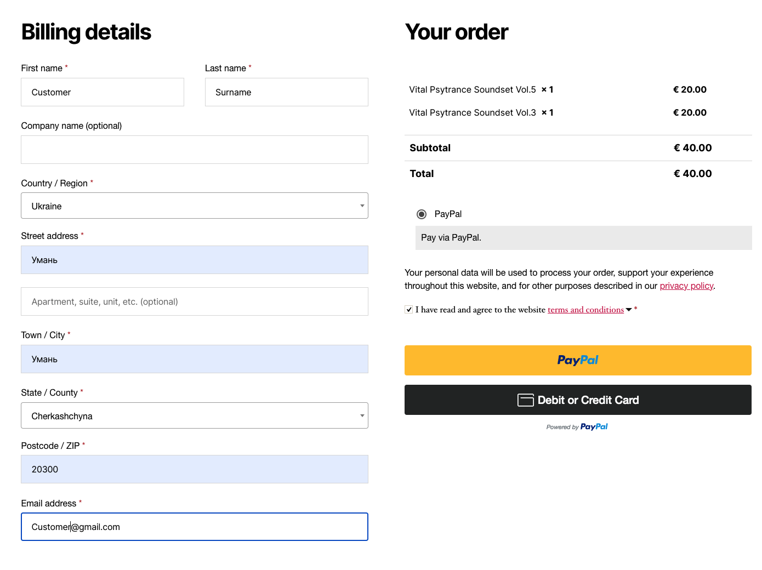Click the Postcode field containing 20300

tap(195, 469)
